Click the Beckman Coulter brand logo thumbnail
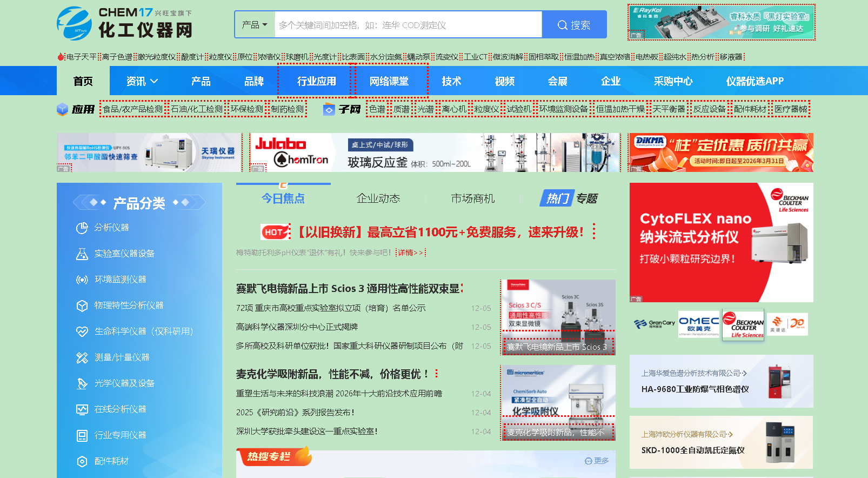The width and height of the screenshot is (868, 478). click(743, 324)
